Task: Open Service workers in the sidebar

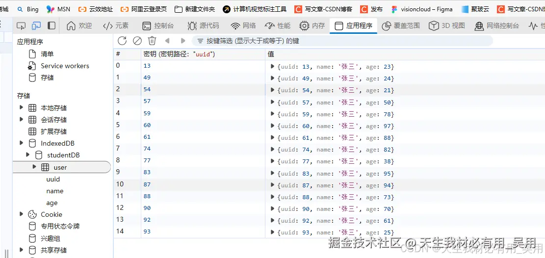Action: pyautogui.click(x=65, y=66)
